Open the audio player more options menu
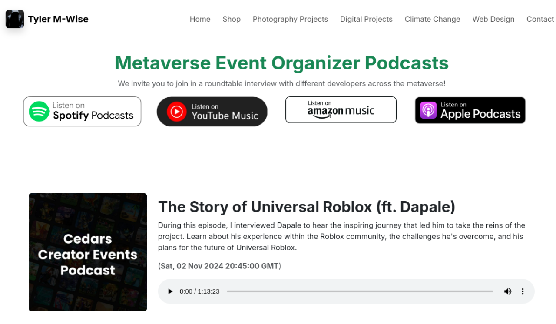 coord(523,291)
